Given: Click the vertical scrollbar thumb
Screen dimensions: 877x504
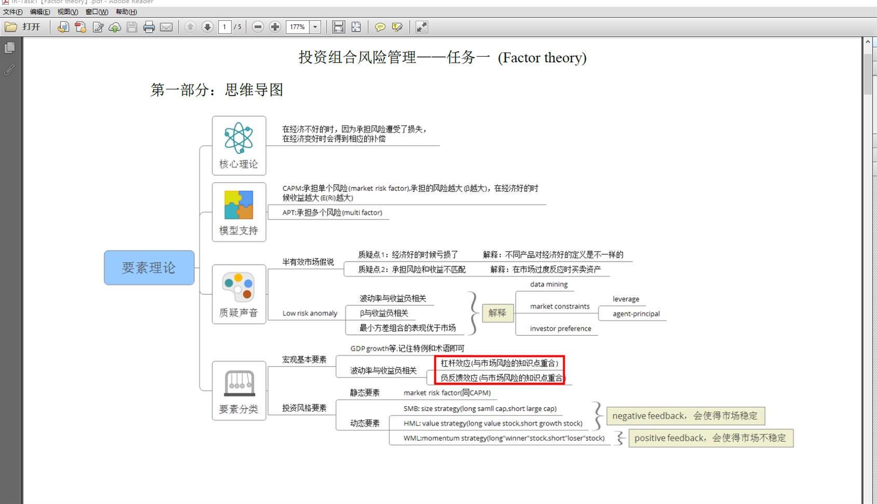Looking at the screenshot, I should [x=868, y=74].
